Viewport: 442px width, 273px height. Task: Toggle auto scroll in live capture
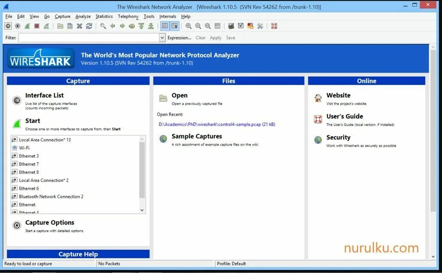175,26
